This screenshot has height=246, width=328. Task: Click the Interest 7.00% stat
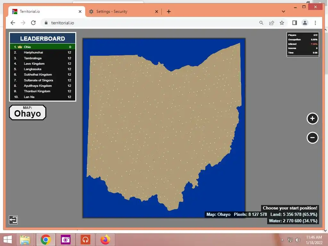(303, 44)
